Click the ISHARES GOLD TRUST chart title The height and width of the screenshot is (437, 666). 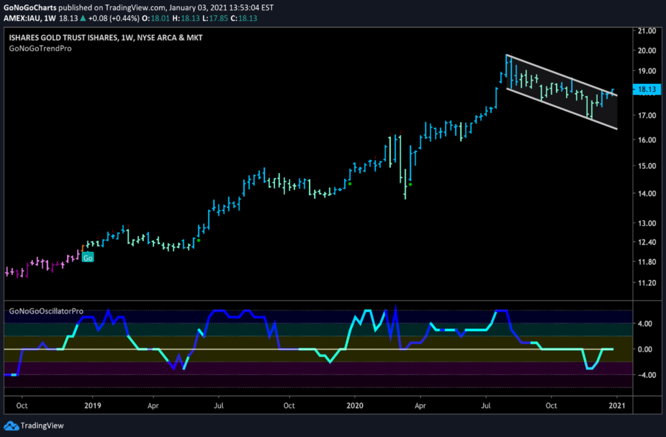click(106, 38)
